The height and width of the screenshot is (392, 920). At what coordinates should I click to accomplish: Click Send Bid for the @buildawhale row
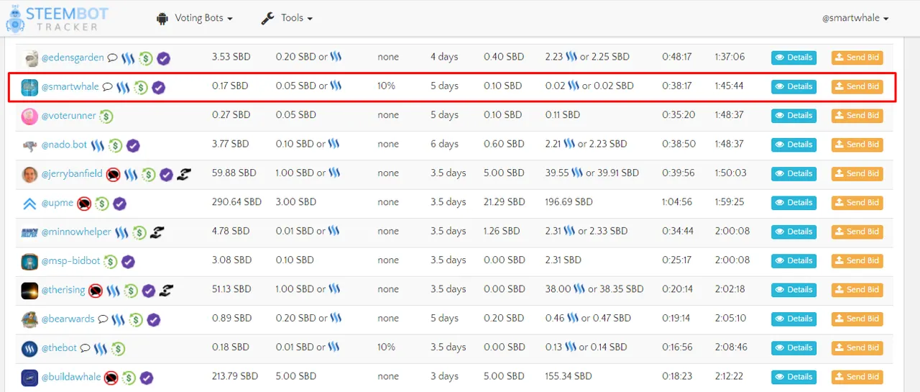[857, 377]
